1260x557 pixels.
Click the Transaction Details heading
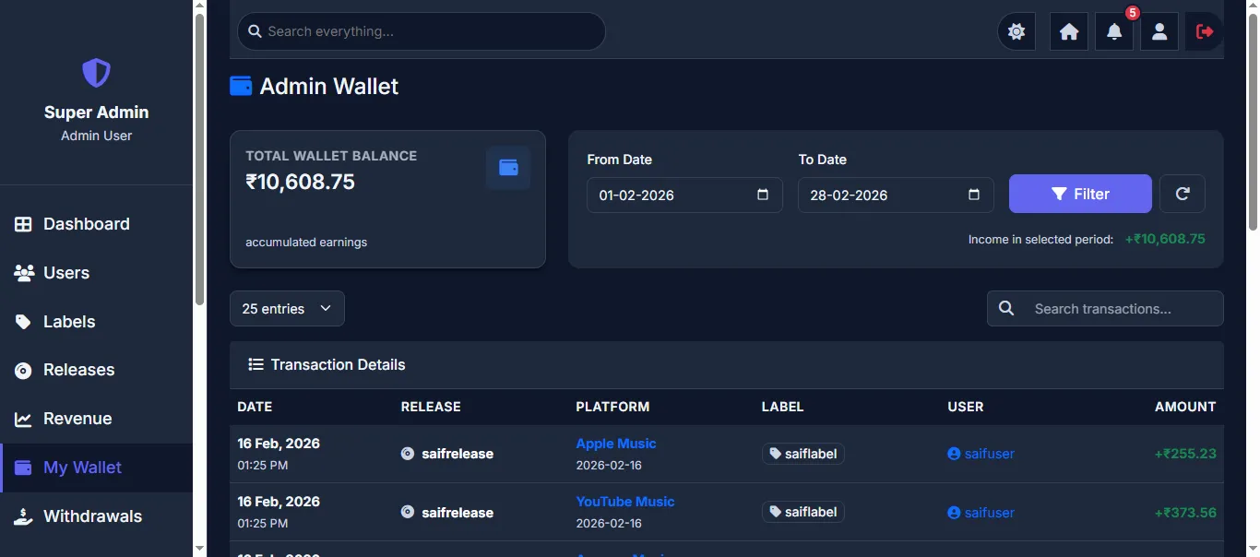pos(338,364)
